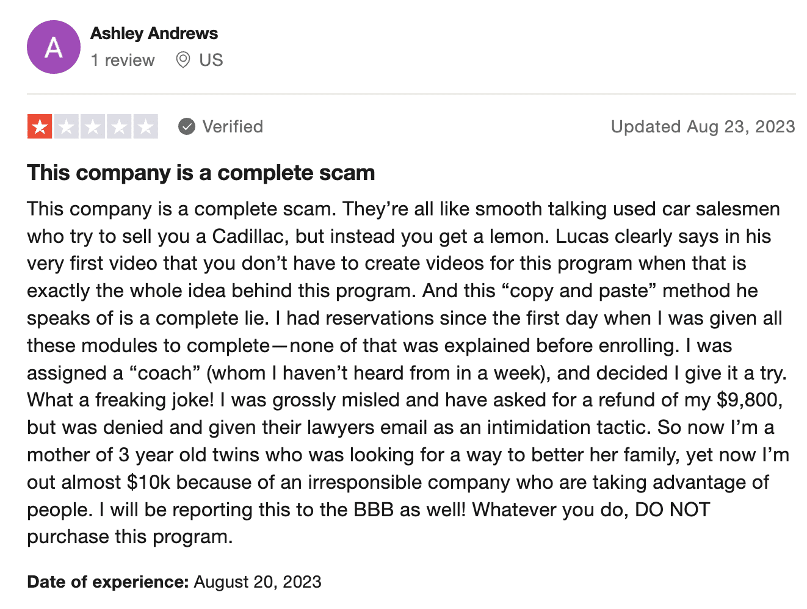Screen dimensions: 807x609
Task: Click the Verified checkmark badge icon
Action: coord(187,126)
